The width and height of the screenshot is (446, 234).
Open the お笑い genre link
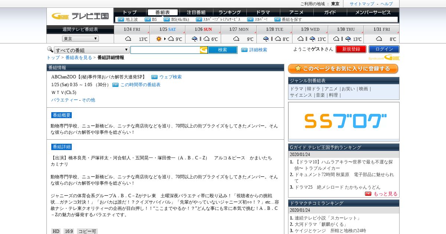pos(348,89)
